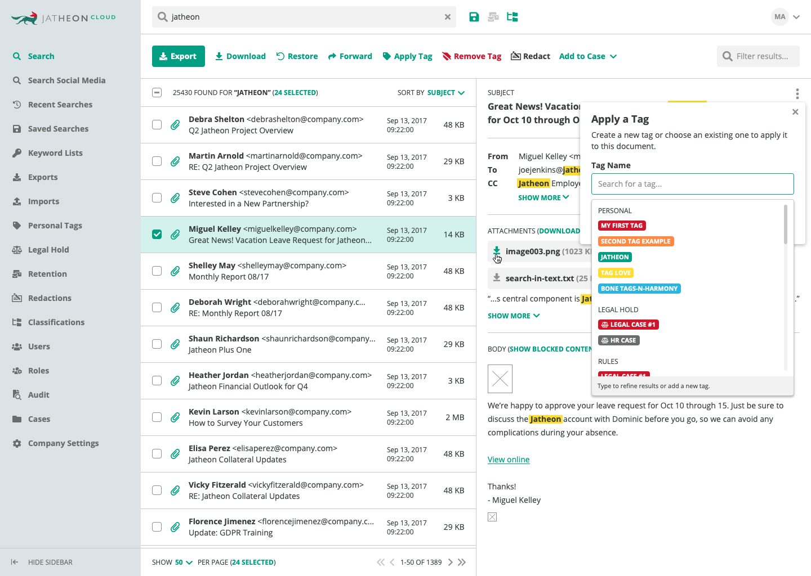Click the Roles icon in sidebar
The width and height of the screenshot is (811, 576).
click(x=17, y=371)
